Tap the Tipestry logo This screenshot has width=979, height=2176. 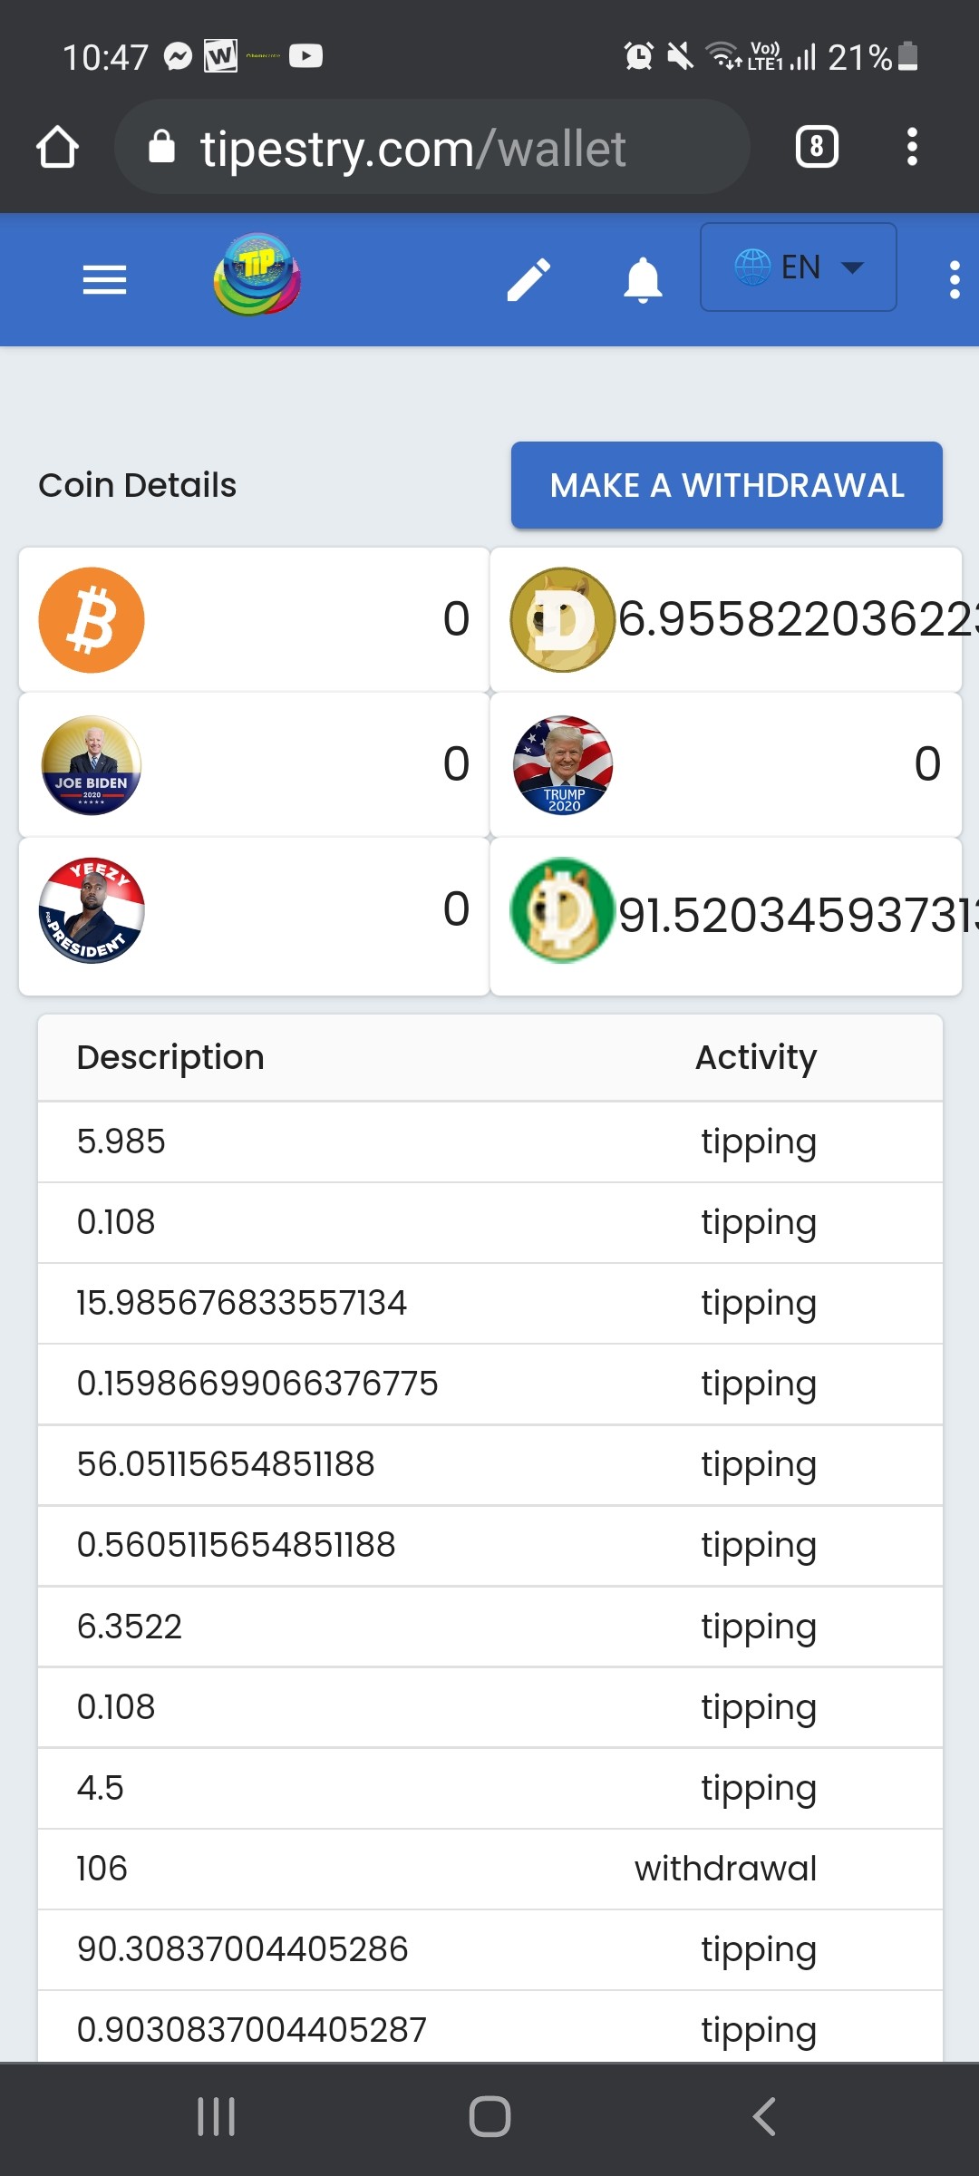point(257,275)
